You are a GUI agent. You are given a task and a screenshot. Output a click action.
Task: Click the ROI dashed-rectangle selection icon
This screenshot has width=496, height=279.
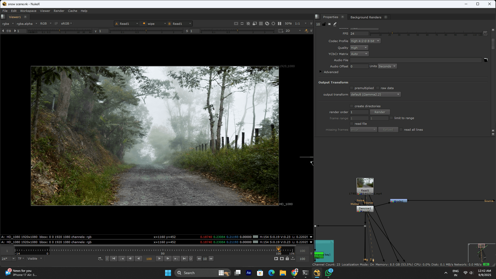[281, 31]
